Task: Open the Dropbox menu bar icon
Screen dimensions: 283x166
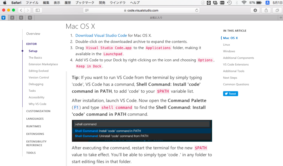Action: (x=215, y=2)
